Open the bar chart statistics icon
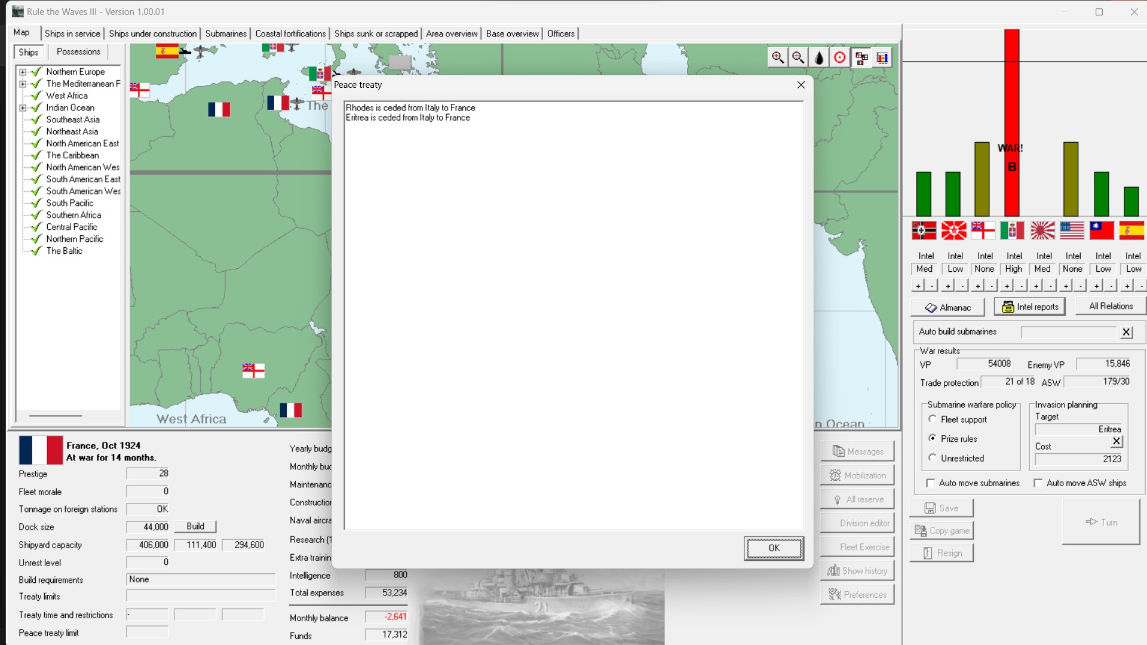1147x645 pixels. (x=882, y=57)
